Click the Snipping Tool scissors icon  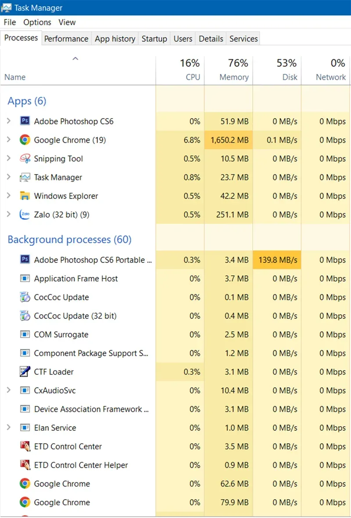pyautogui.click(x=25, y=158)
